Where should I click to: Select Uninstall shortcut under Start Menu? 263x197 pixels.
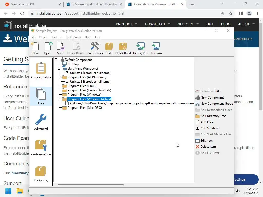coord(90,73)
